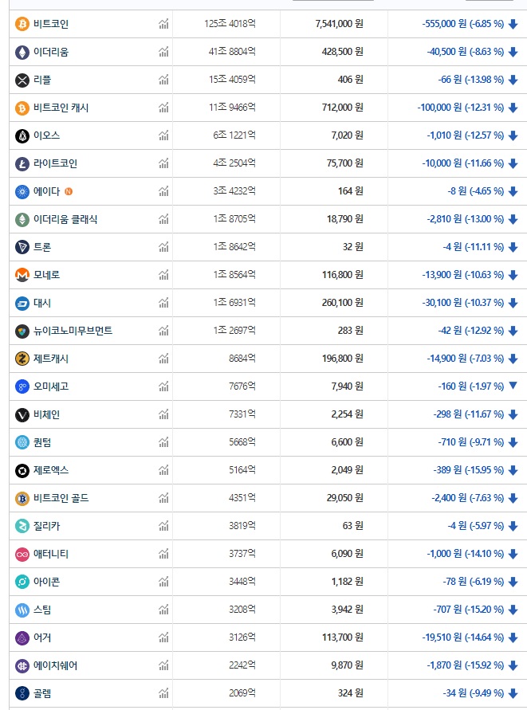The width and height of the screenshot is (527, 710).
Task: Click the orange N badge beside 에이다
Action: point(69,191)
